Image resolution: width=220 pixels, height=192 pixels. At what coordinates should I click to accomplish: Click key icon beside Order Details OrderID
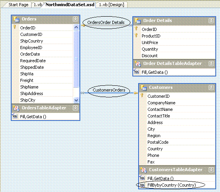136,29
